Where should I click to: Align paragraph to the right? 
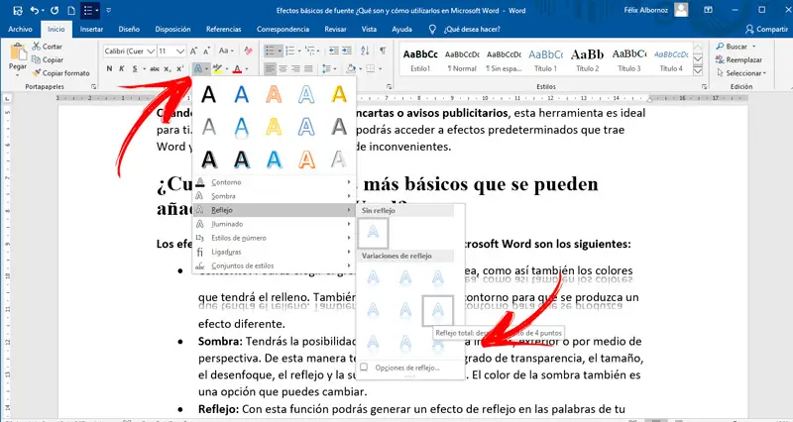pos(295,68)
